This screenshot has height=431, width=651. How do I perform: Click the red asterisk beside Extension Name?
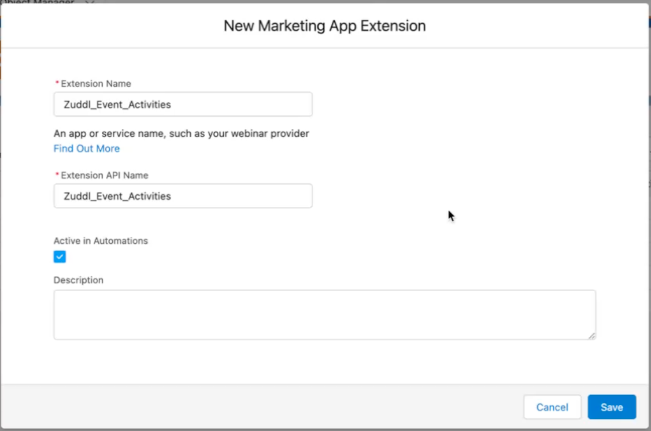pos(56,83)
